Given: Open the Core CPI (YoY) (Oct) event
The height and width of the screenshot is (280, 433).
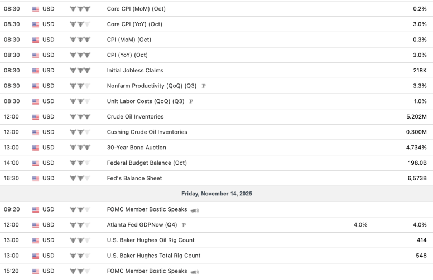Looking at the screenshot, I should 136,24.
